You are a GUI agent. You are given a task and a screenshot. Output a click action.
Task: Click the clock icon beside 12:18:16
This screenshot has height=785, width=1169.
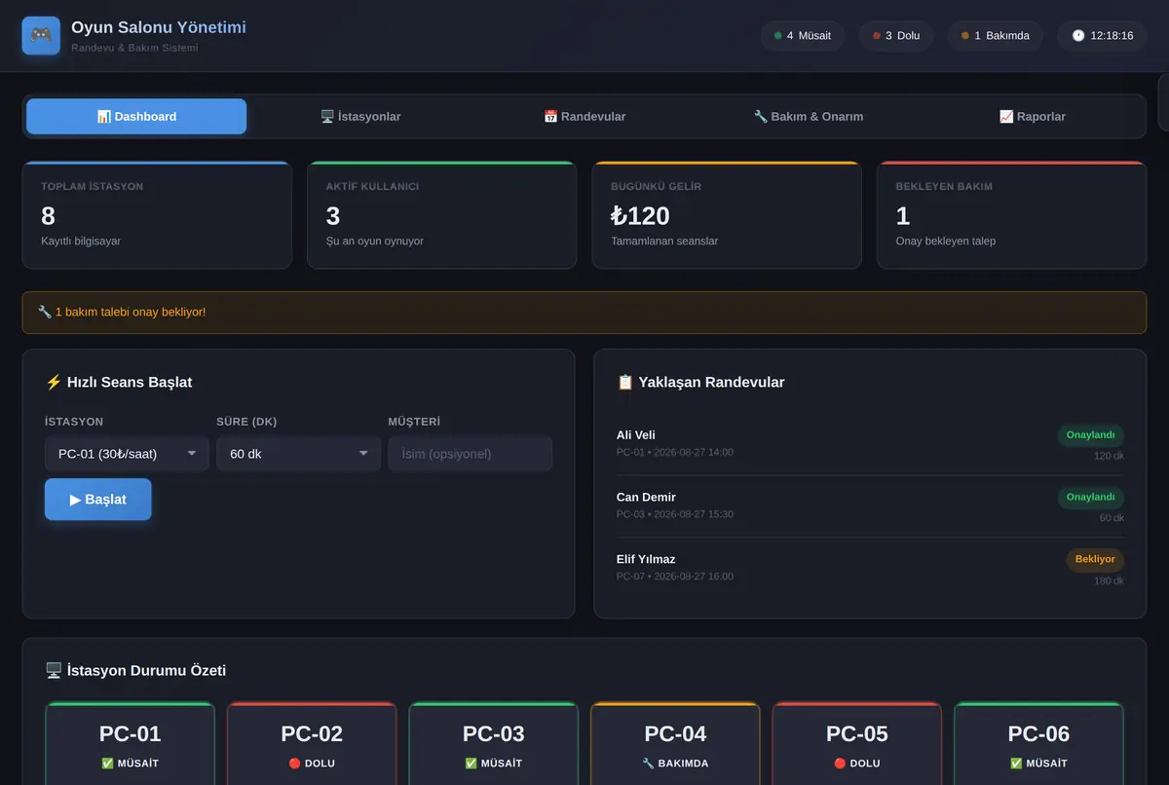coord(1078,36)
